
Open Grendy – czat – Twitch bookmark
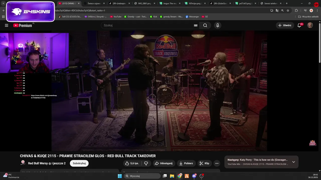(135, 16)
